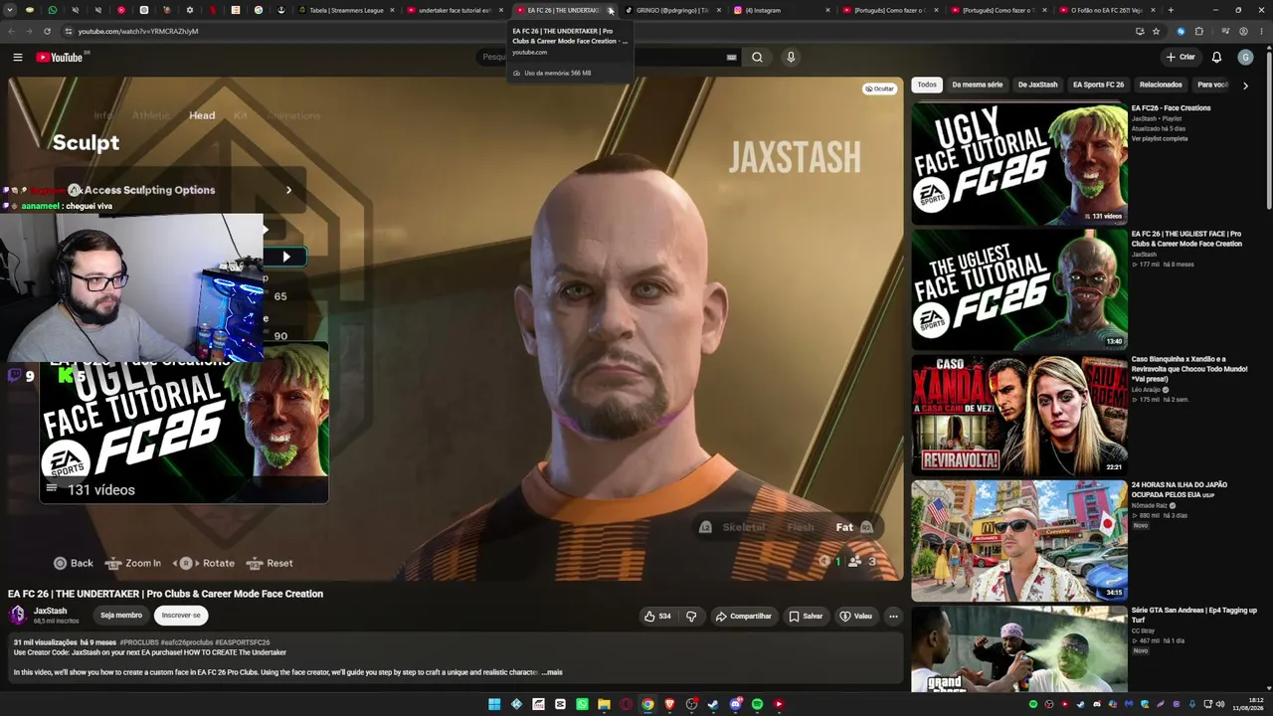Screen dimensions: 1273x716
Task: Select the Relacionados chip
Action: point(1161,85)
